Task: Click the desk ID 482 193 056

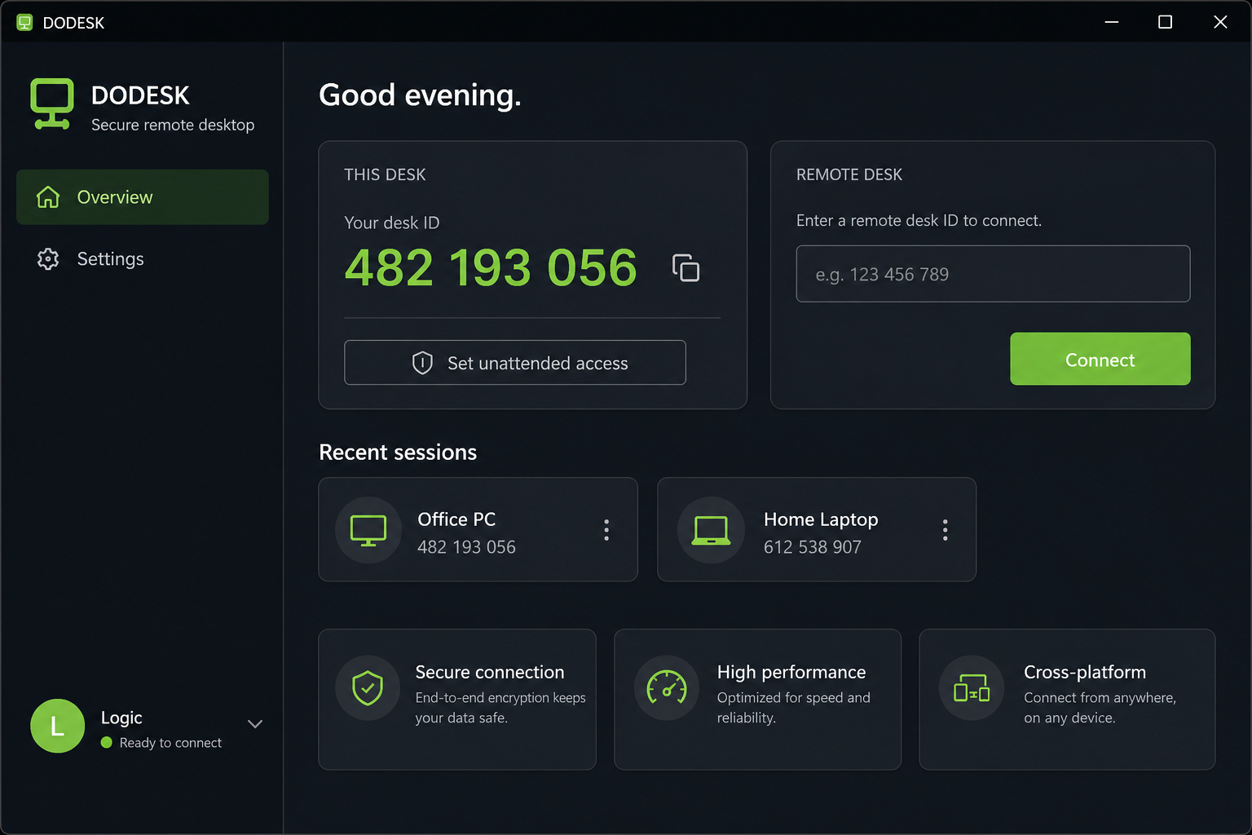Action: [x=491, y=267]
